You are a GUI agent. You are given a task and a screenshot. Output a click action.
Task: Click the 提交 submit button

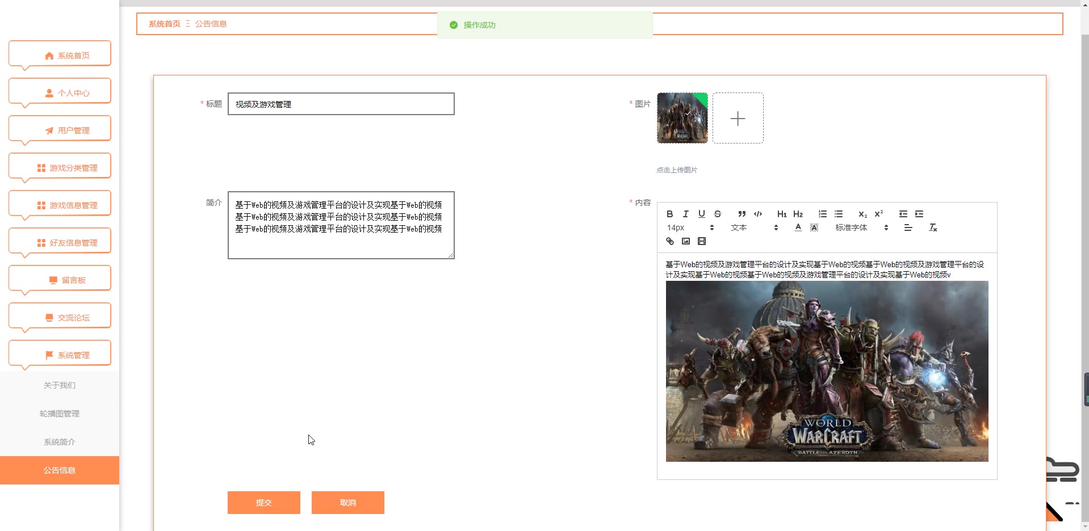(x=264, y=503)
